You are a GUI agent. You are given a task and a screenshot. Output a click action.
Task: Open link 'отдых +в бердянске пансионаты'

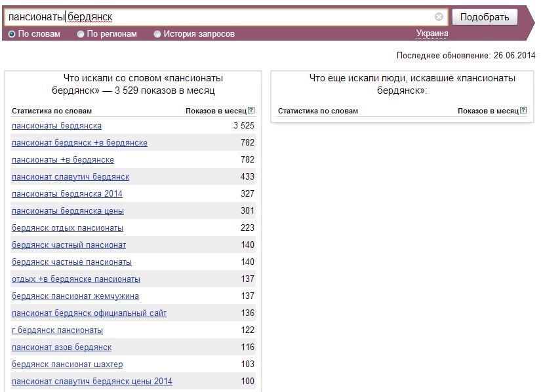pyautogui.click(x=76, y=279)
